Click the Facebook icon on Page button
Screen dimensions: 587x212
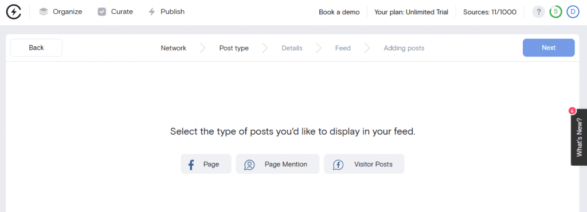coord(191,165)
